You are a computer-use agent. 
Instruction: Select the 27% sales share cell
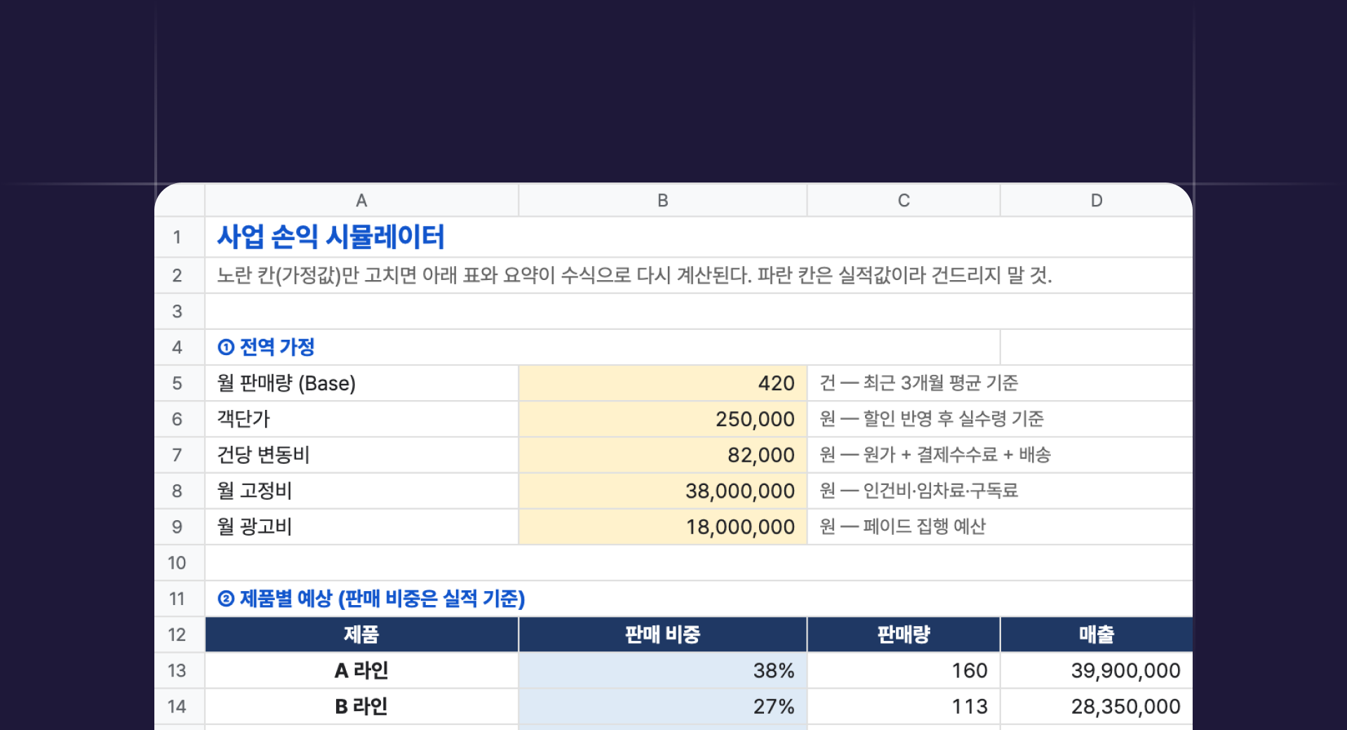pos(662,707)
